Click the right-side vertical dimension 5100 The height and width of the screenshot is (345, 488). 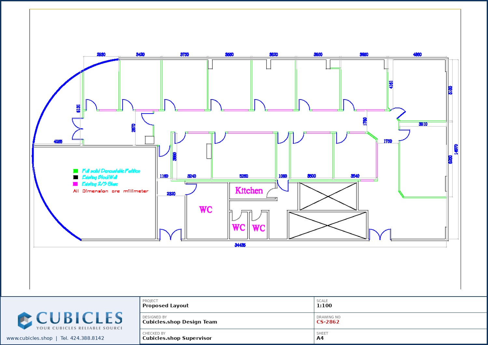(x=450, y=90)
